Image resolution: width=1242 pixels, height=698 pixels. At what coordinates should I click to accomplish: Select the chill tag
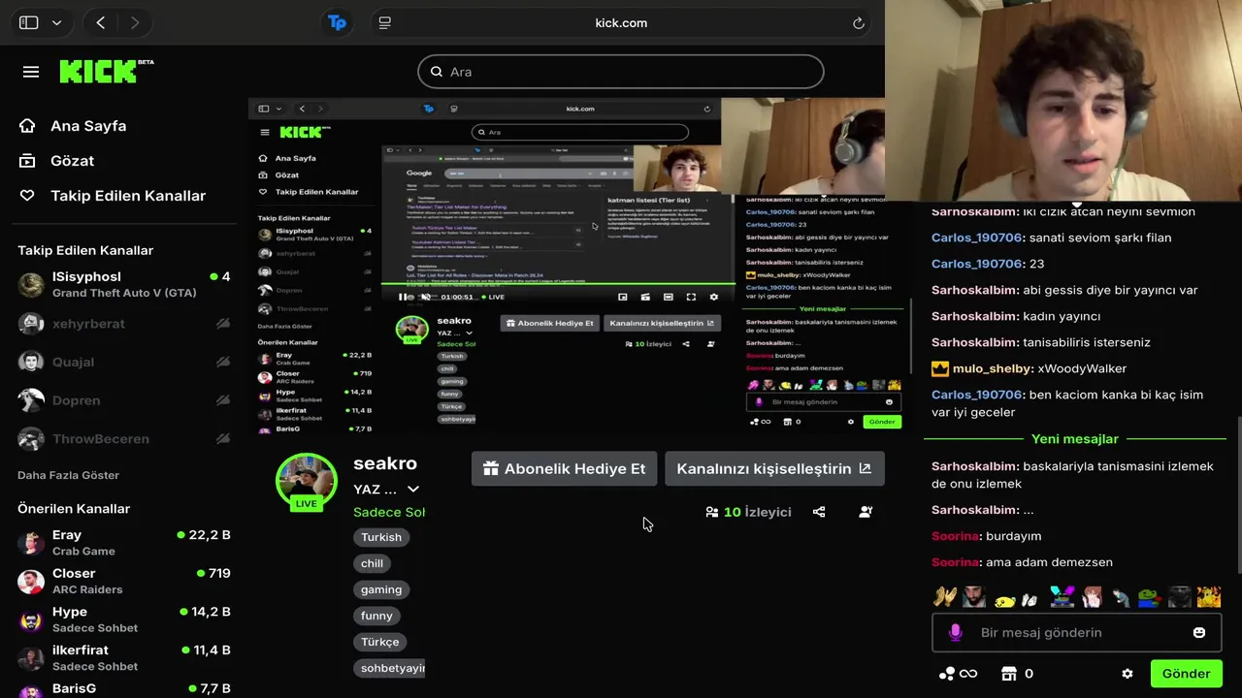[373, 563]
